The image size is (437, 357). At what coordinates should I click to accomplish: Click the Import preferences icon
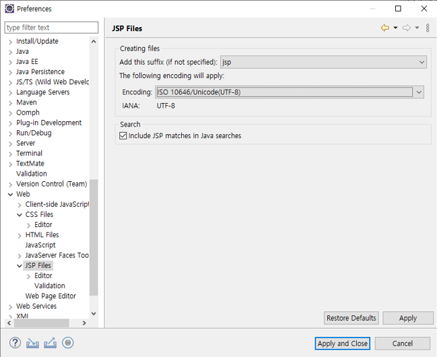pyautogui.click(x=32, y=343)
